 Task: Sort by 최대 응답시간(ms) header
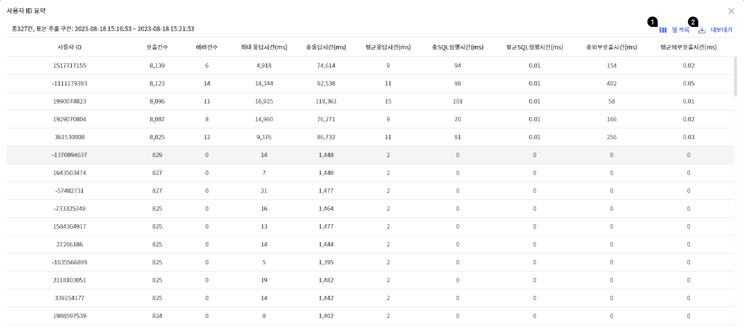click(264, 47)
